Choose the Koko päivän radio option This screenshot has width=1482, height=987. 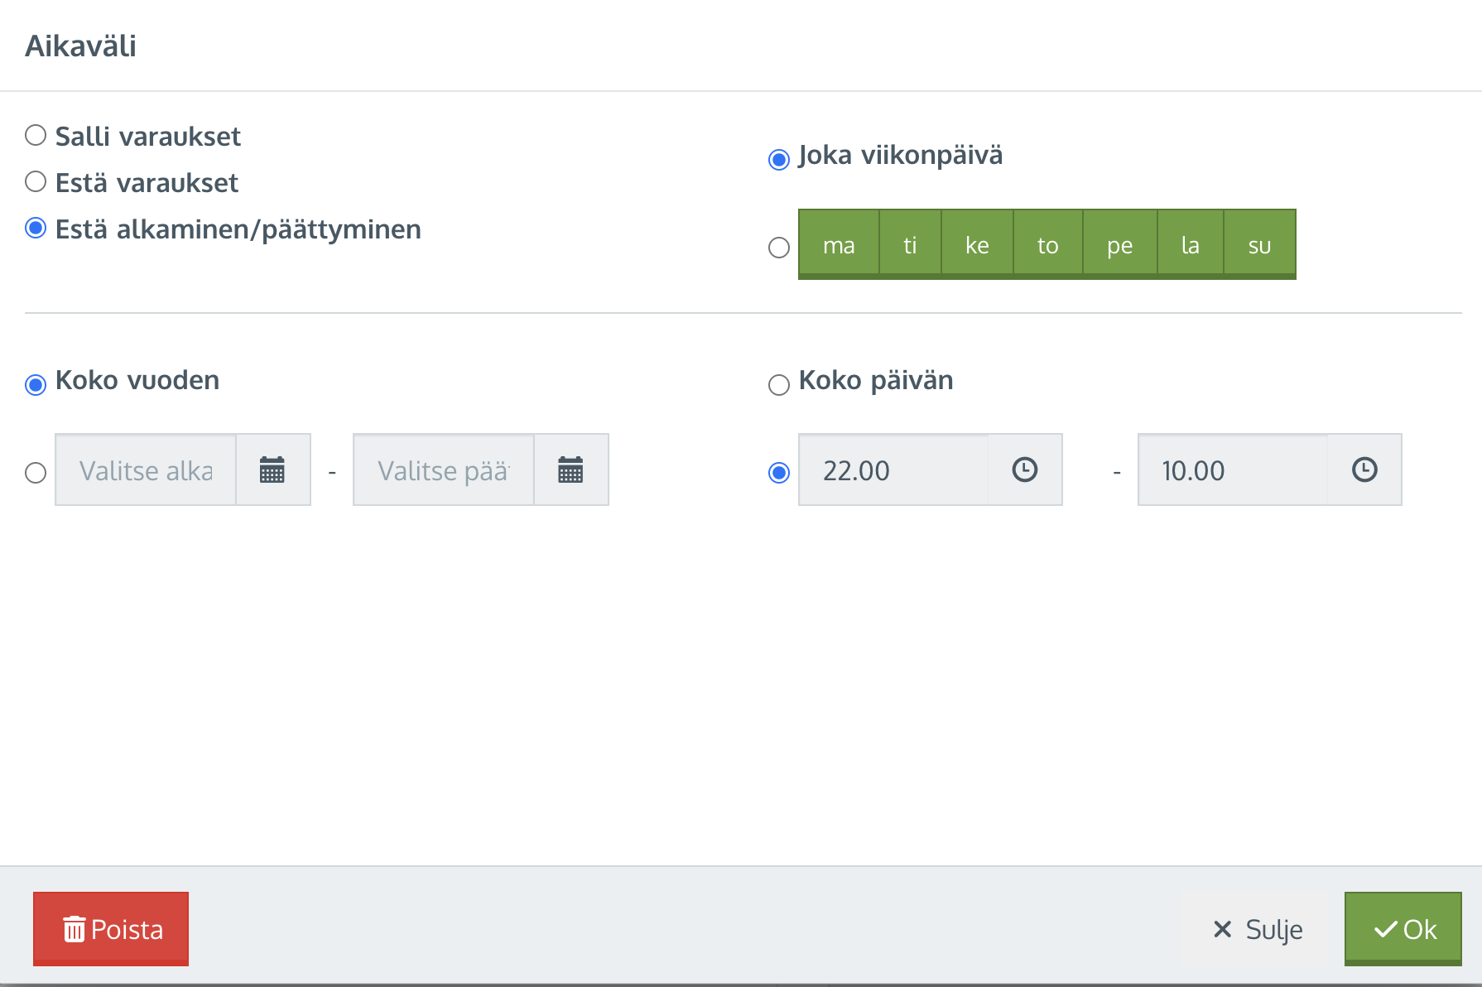[x=779, y=385]
